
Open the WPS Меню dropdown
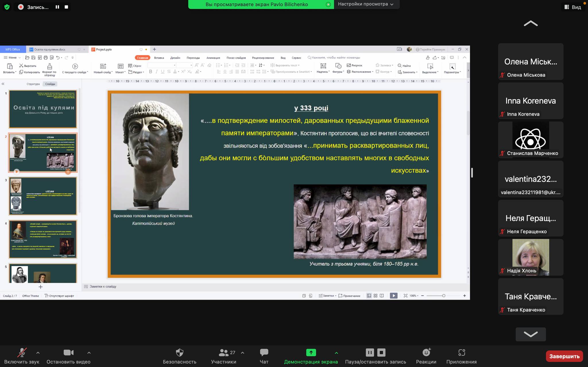pos(12,58)
